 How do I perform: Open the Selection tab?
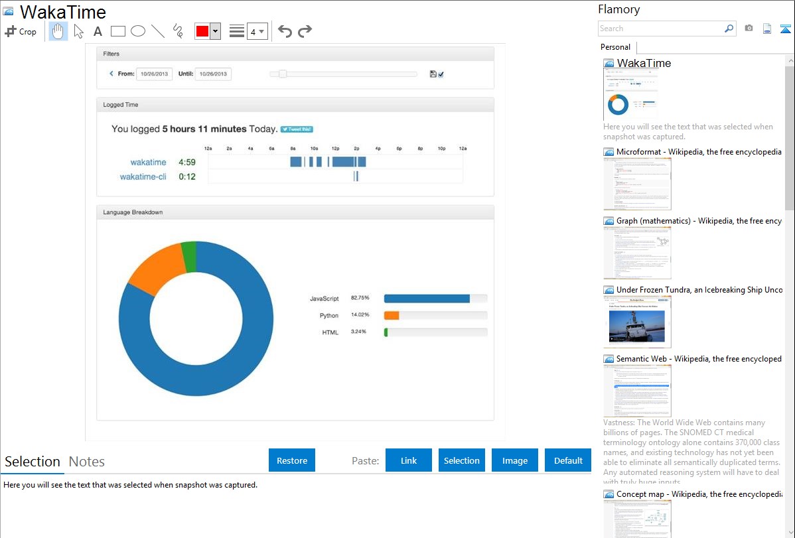coord(33,462)
